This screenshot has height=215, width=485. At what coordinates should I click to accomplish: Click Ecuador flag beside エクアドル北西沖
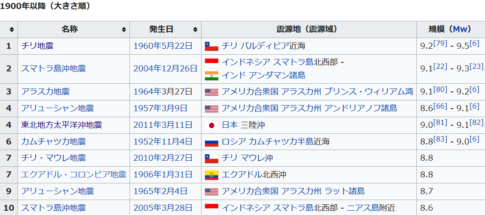[x=211, y=175]
